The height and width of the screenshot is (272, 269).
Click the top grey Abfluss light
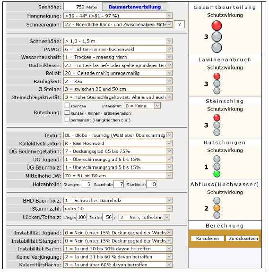click(217, 201)
